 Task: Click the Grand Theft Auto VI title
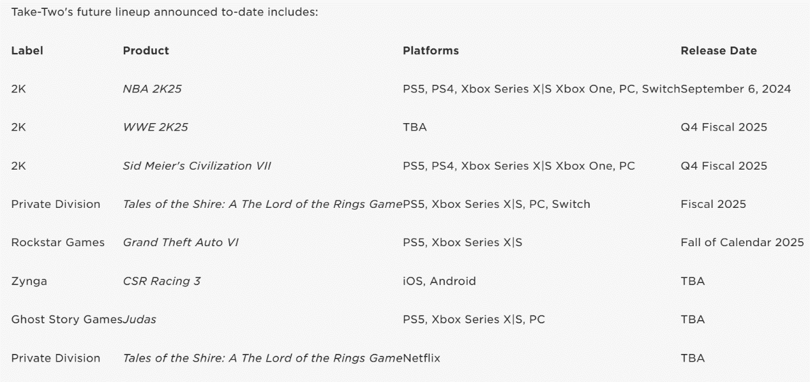click(181, 242)
